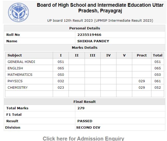Click the CHEMISTRY total mark 052
This screenshot has width=167, height=141.
[158, 88]
